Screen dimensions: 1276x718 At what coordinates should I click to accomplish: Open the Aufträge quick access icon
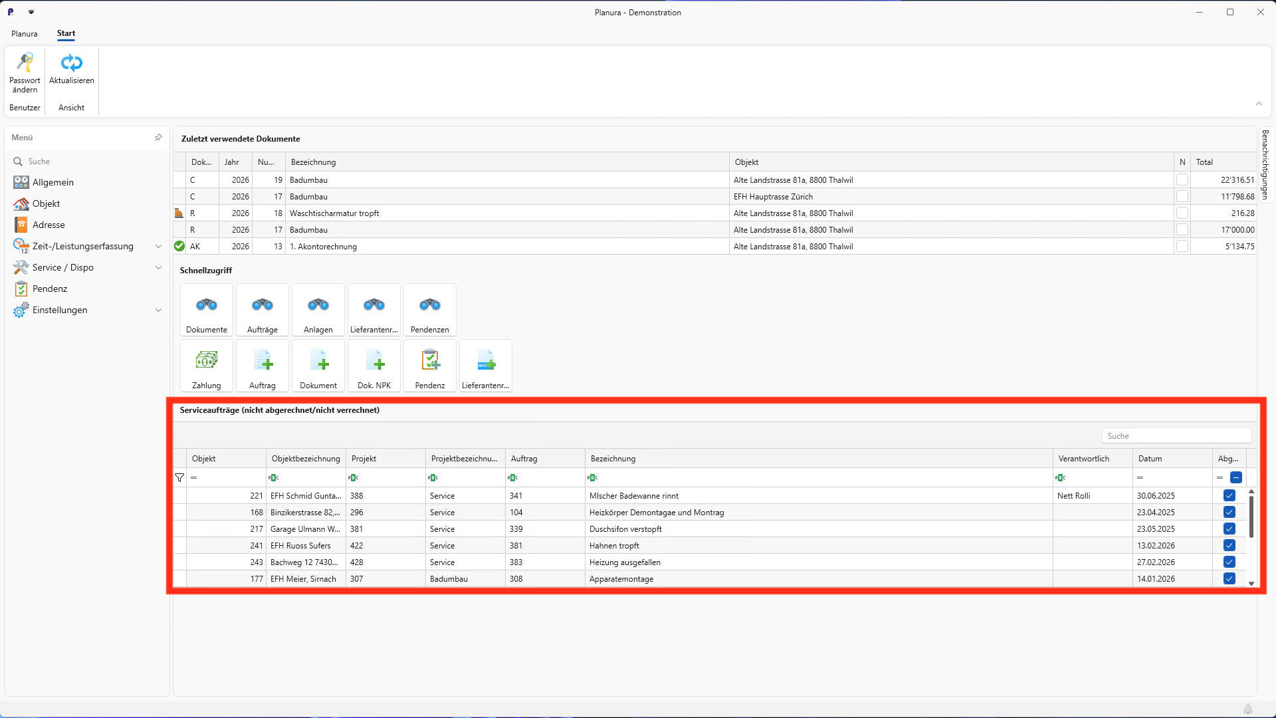point(262,310)
